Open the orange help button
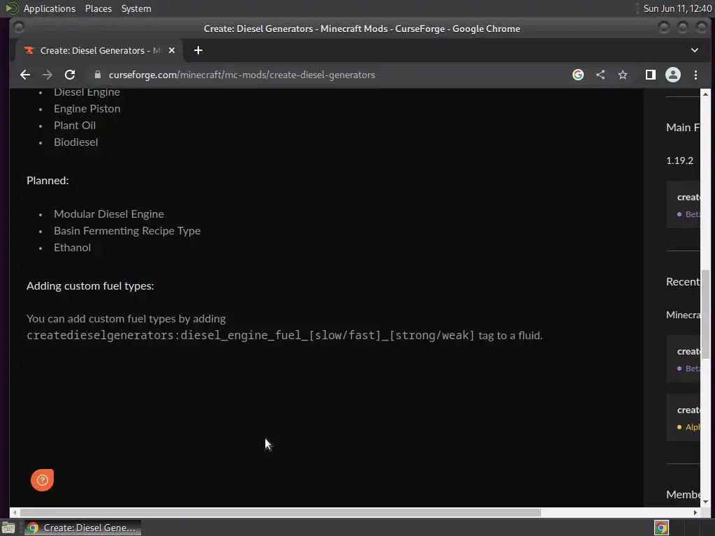The height and width of the screenshot is (536, 715). [x=43, y=480]
